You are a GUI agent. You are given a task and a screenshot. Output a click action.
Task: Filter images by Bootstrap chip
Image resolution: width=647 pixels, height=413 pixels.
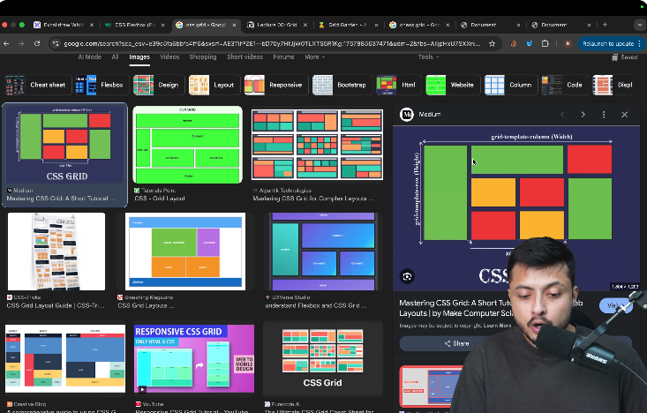(342, 85)
